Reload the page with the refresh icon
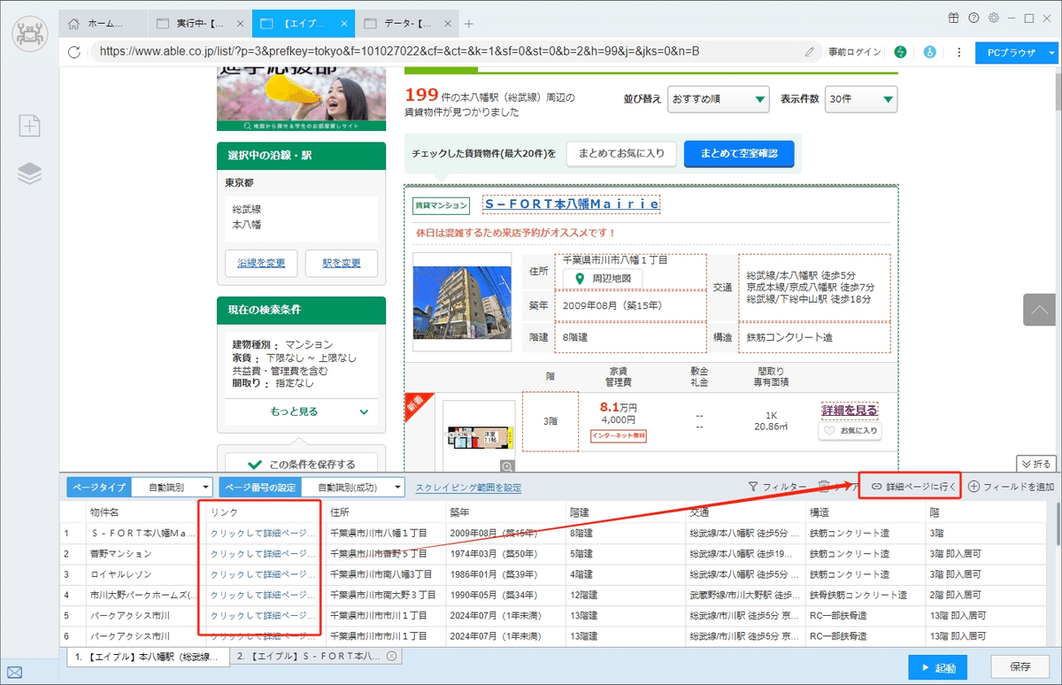Screen dimensions: 1062x685 74,52
